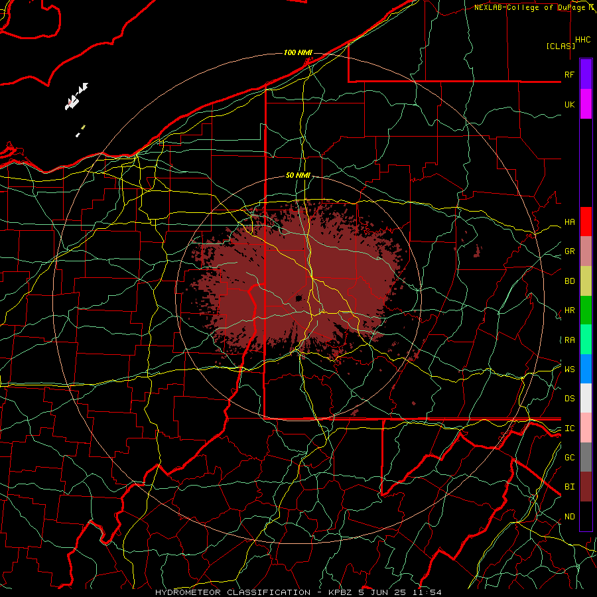Image resolution: width=597 pixels, height=597 pixels.
Task: Click the WS blue legend swatch
Action: click(x=586, y=369)
